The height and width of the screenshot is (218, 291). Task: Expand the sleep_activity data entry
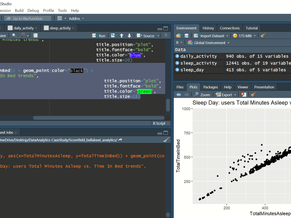pos(177,63)
